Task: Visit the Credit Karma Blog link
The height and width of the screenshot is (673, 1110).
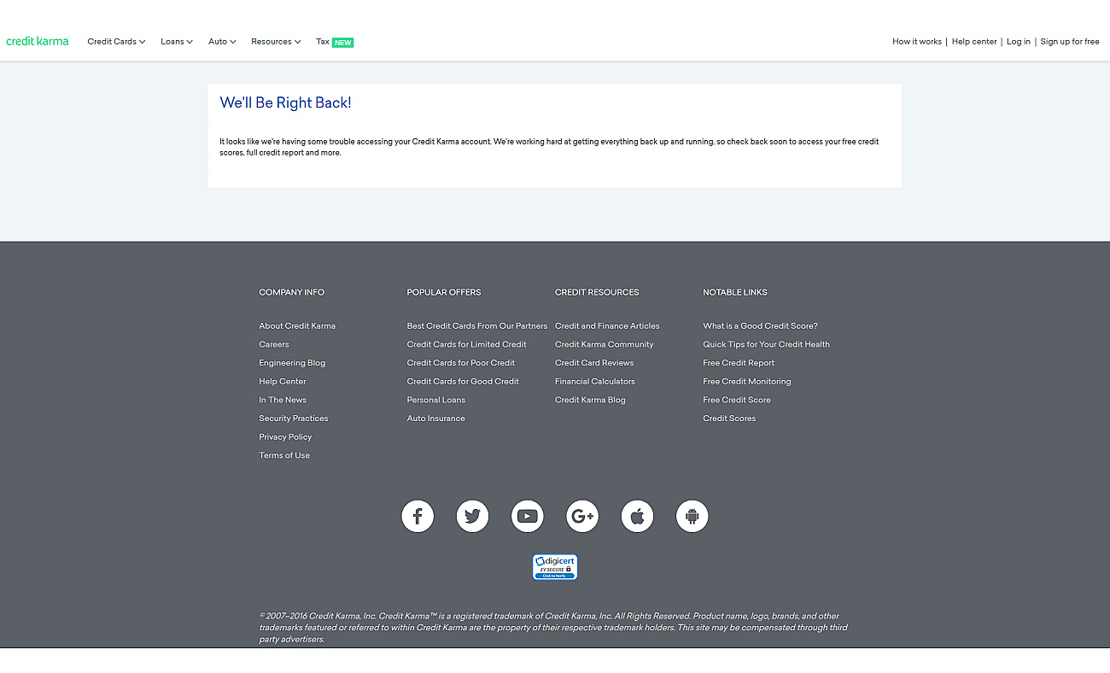Action: click(x=590, y=401)
